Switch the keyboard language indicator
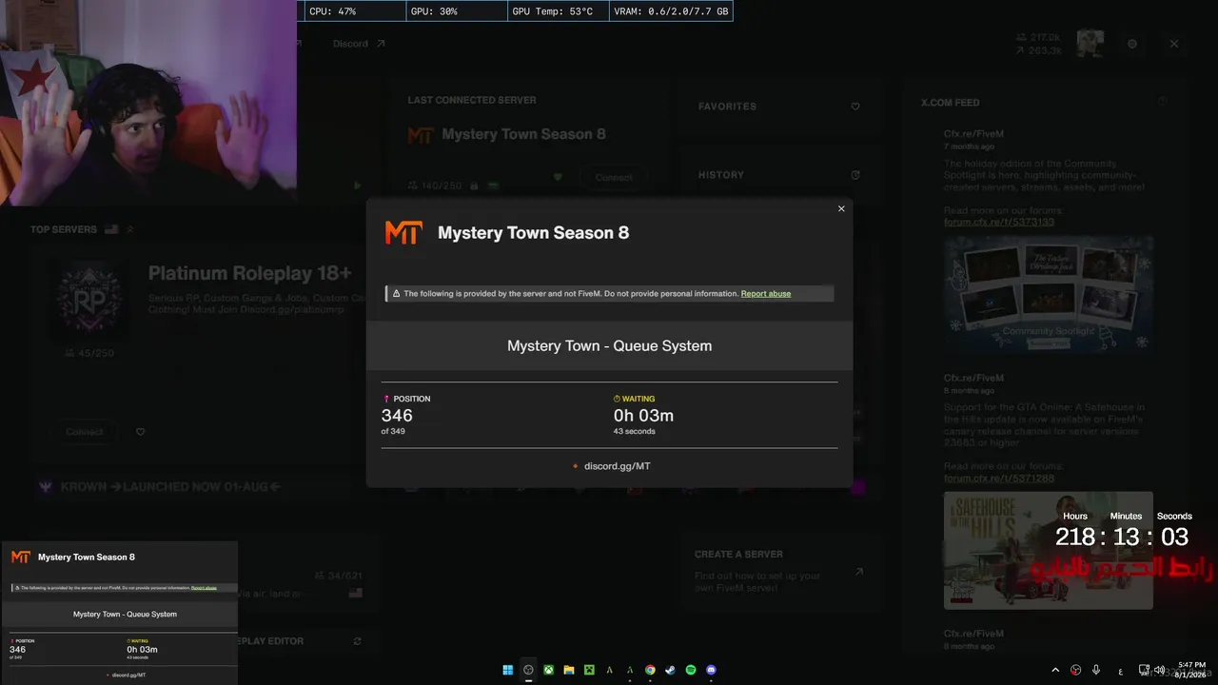 tap(1120, 671)
